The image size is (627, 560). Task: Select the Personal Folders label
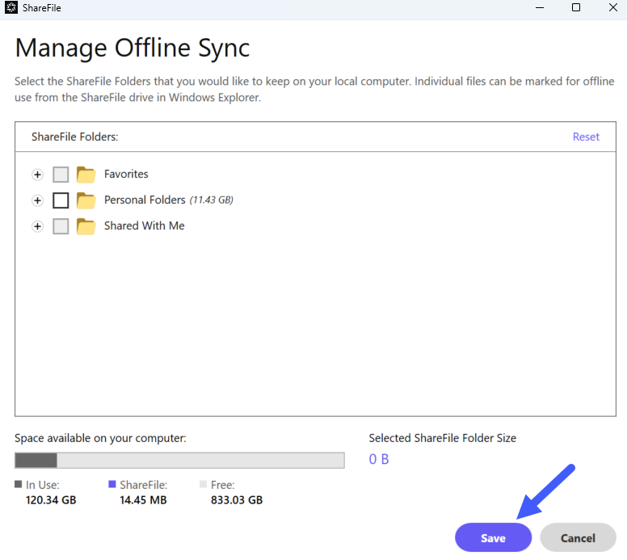coord(145,200)
